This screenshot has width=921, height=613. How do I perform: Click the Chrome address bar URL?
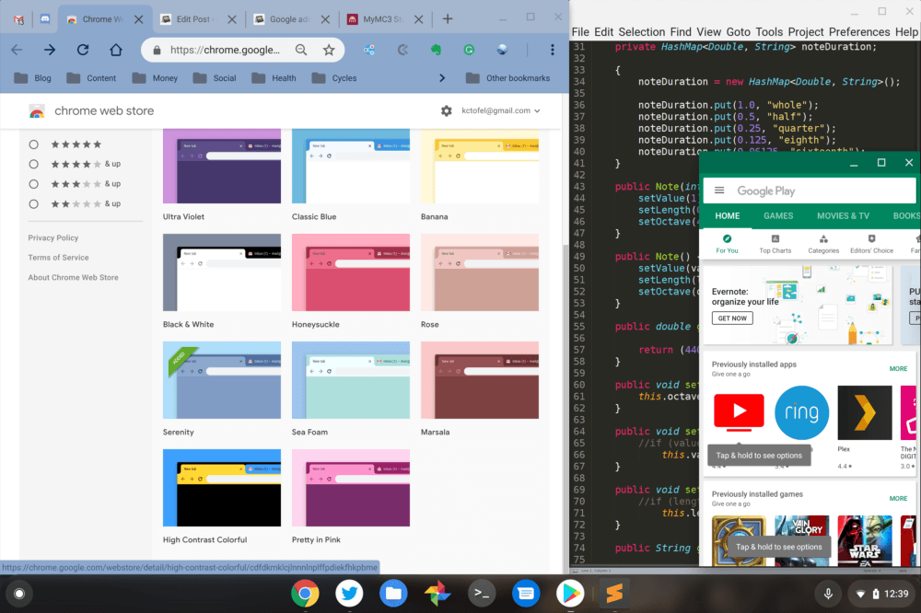coord(225,50)
